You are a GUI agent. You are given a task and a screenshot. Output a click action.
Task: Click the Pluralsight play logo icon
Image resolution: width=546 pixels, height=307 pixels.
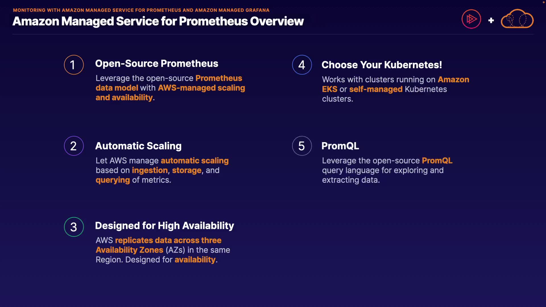[471, 19]
